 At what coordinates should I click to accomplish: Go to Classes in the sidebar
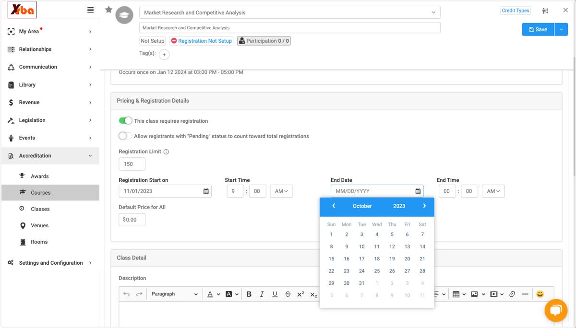coord(50,209)
